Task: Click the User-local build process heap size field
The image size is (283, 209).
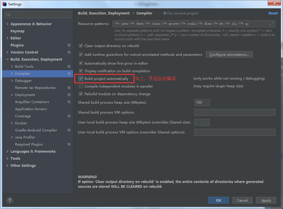Action: [x=202, y=122]
